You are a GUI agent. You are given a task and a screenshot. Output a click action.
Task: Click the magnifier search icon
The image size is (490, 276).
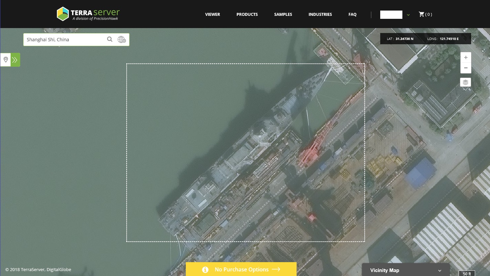click(x=110, y=39)
